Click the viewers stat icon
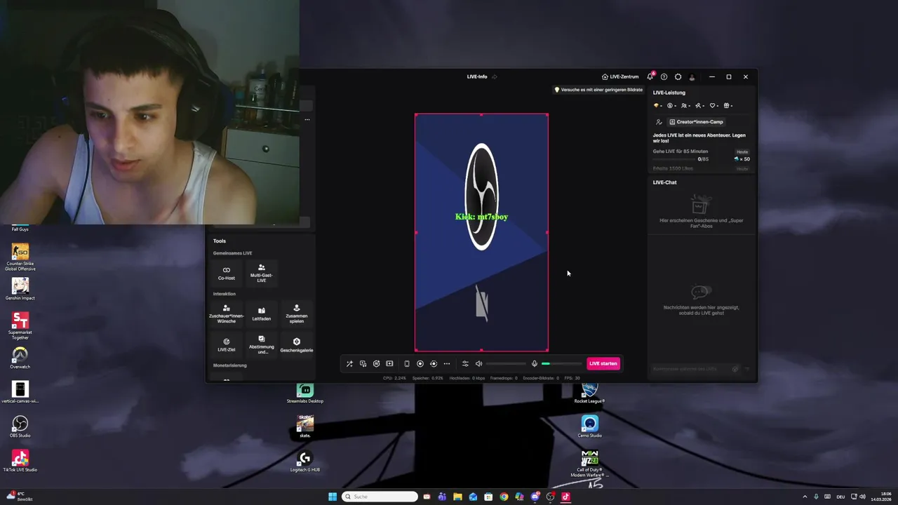 tap(685, 106)
